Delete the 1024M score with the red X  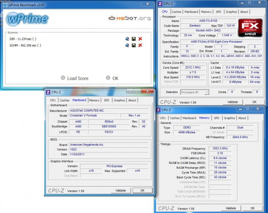tap(140, 45)
